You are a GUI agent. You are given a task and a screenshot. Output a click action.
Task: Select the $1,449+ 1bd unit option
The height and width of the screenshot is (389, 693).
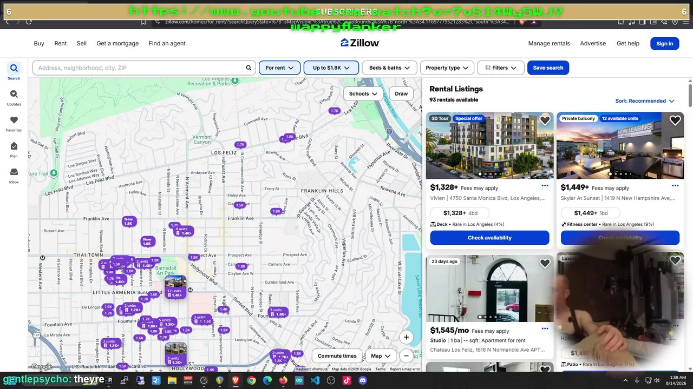(x=591, y=213)
